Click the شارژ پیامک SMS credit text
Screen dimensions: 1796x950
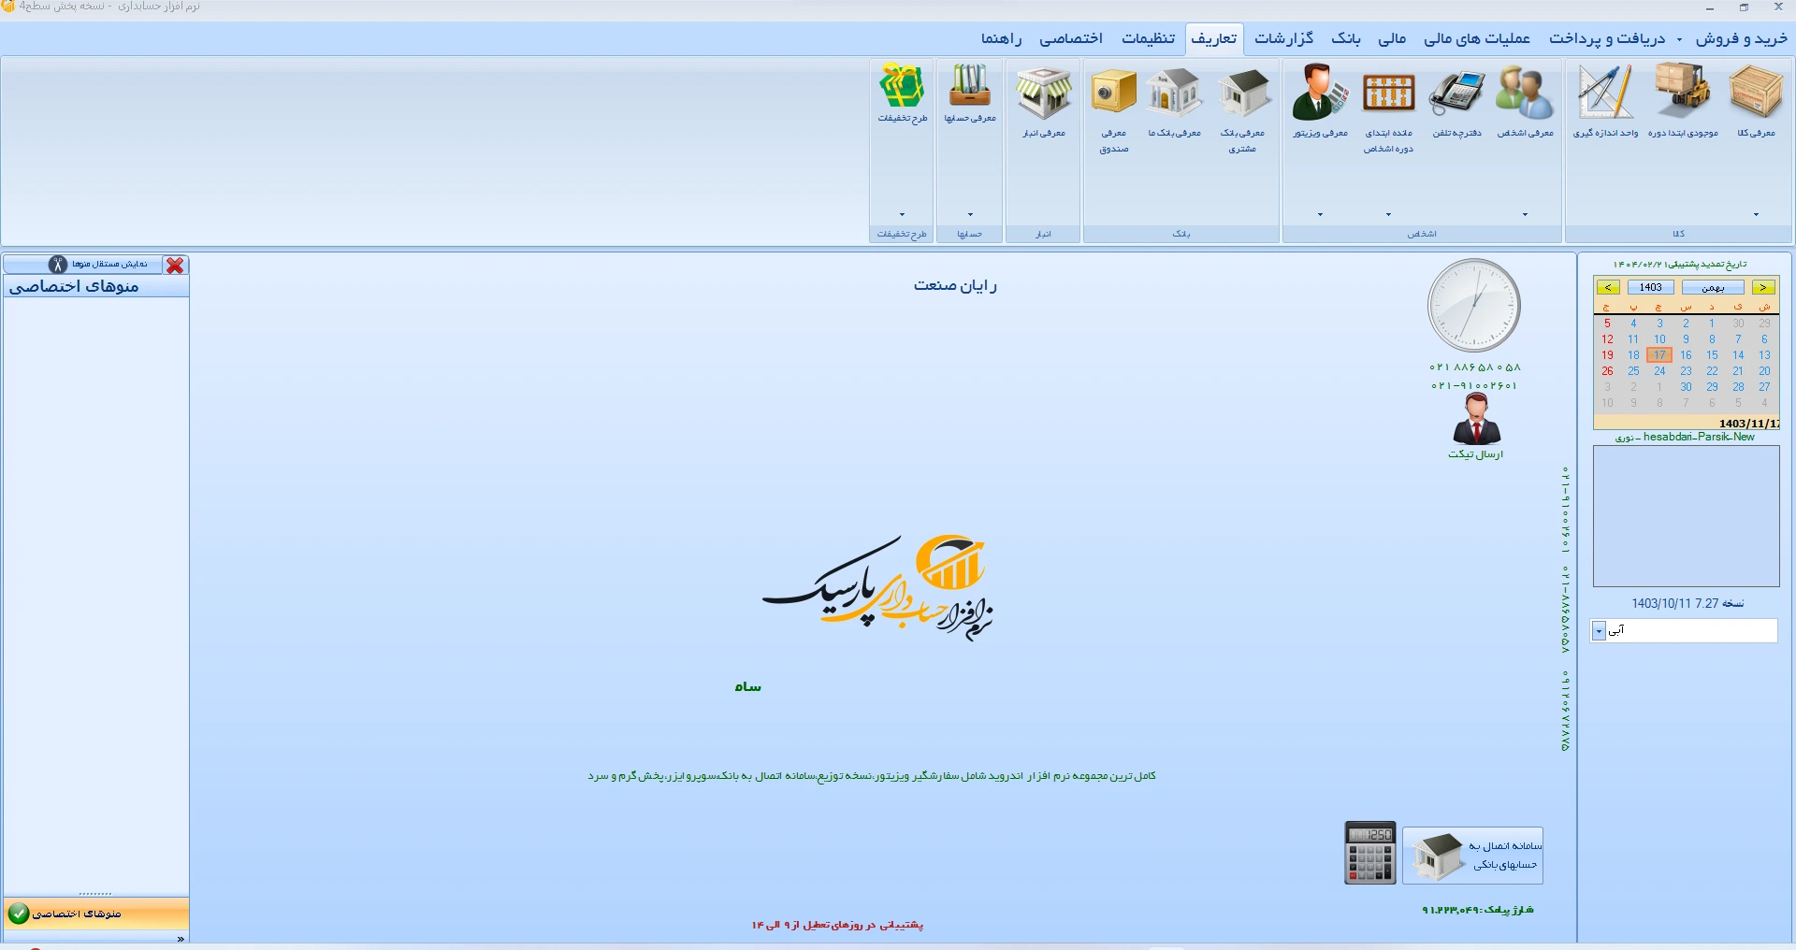point(1478,910)
